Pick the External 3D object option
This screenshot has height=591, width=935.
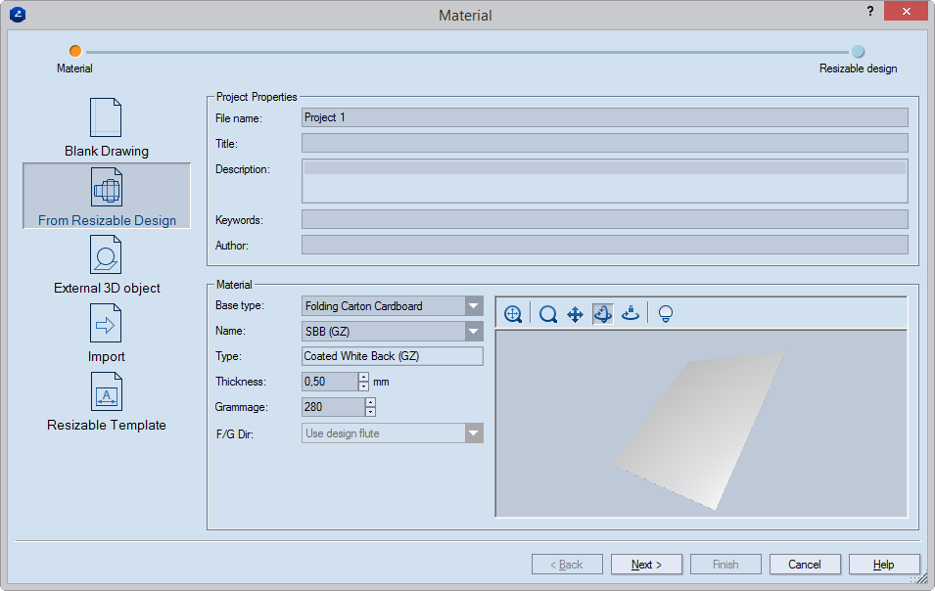pos(107,265)
